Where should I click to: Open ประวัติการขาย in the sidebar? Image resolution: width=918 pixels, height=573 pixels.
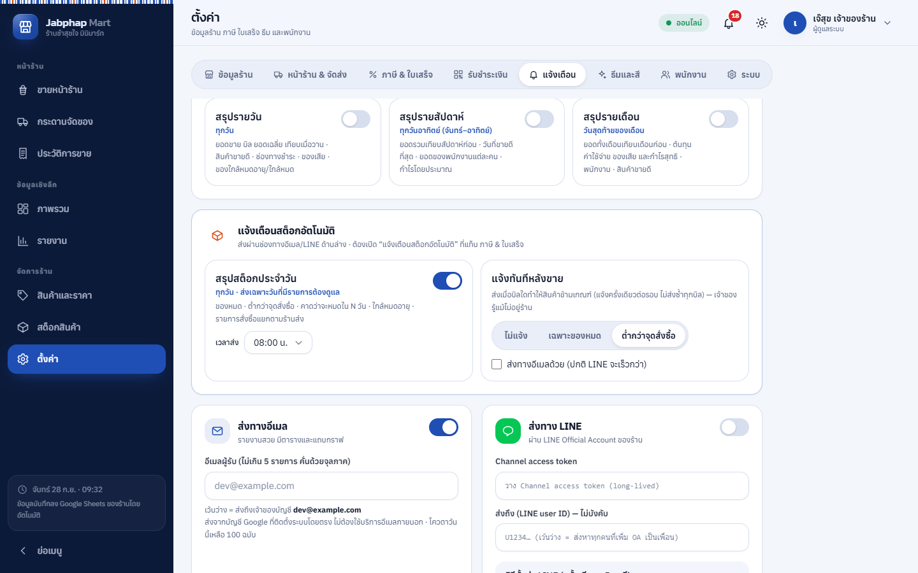click(87, 153)
